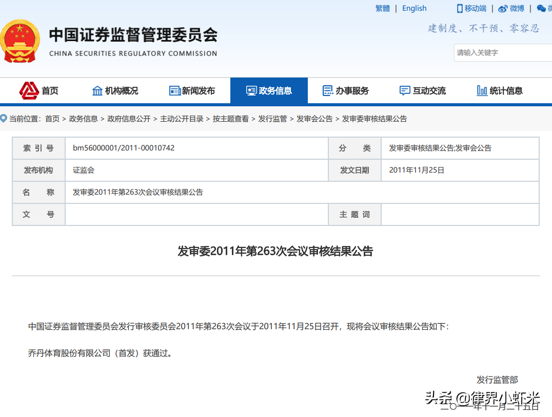Click the location pin icon before 当前位置
552x417 pixels.
click(x=5, y=119)
